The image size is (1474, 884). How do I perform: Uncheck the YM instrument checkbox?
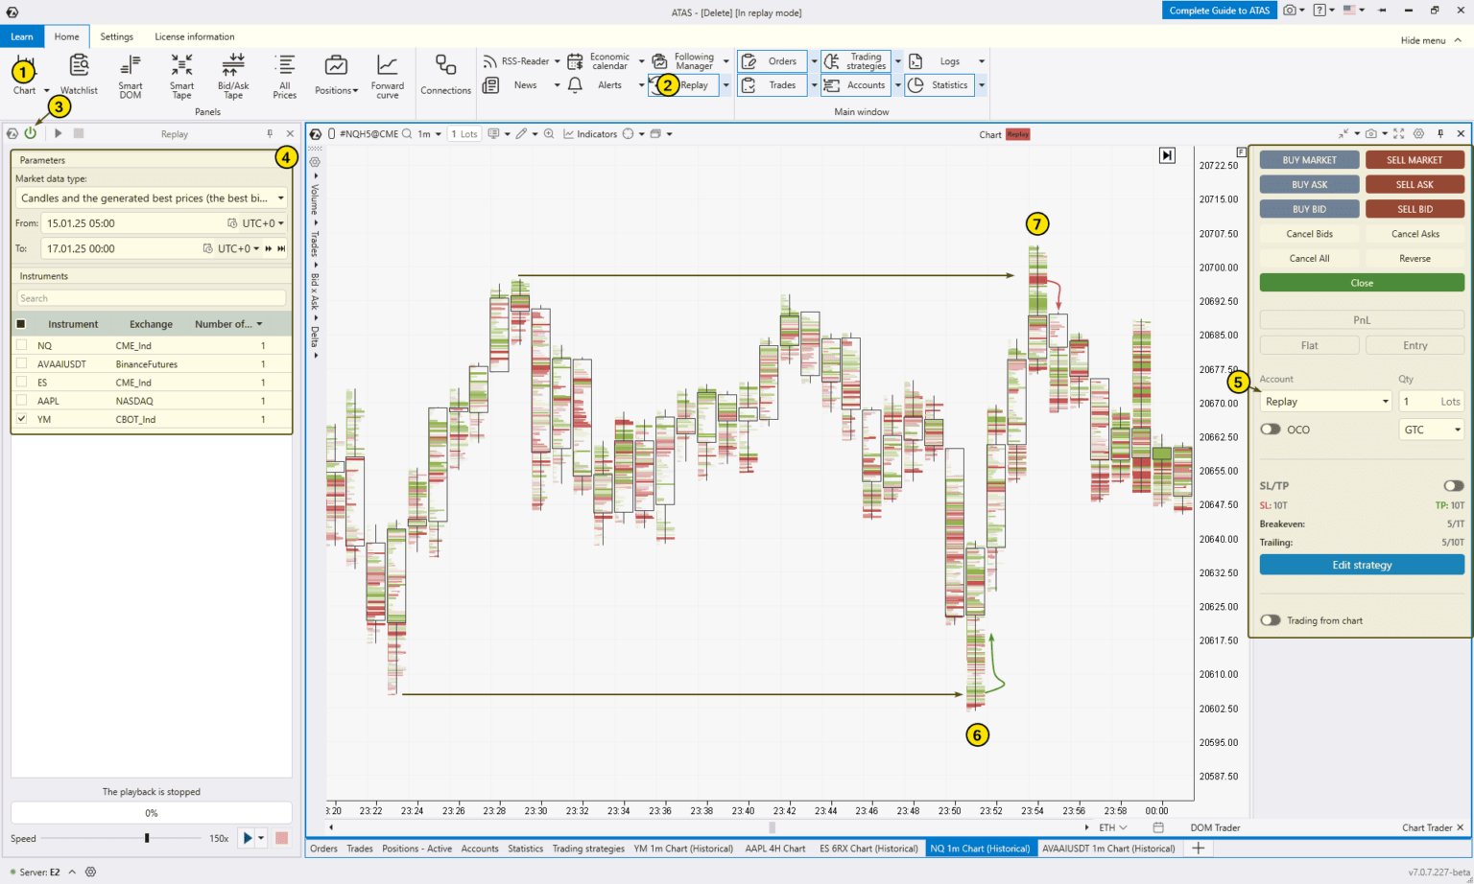[x=21, y=419]
